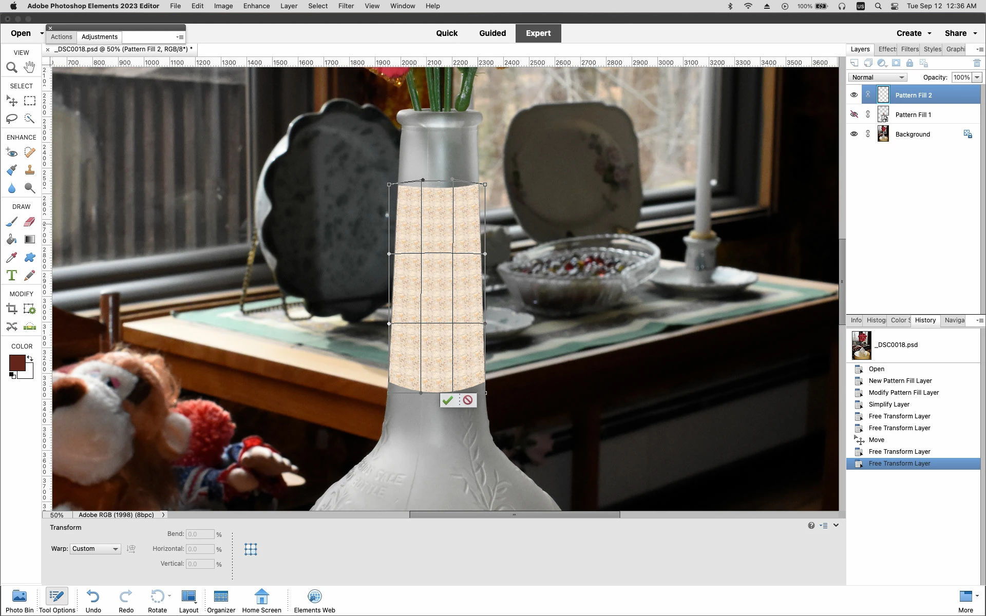Select the Lasso tool
This screenshot has height=616, width=986.
coord(12,119)
